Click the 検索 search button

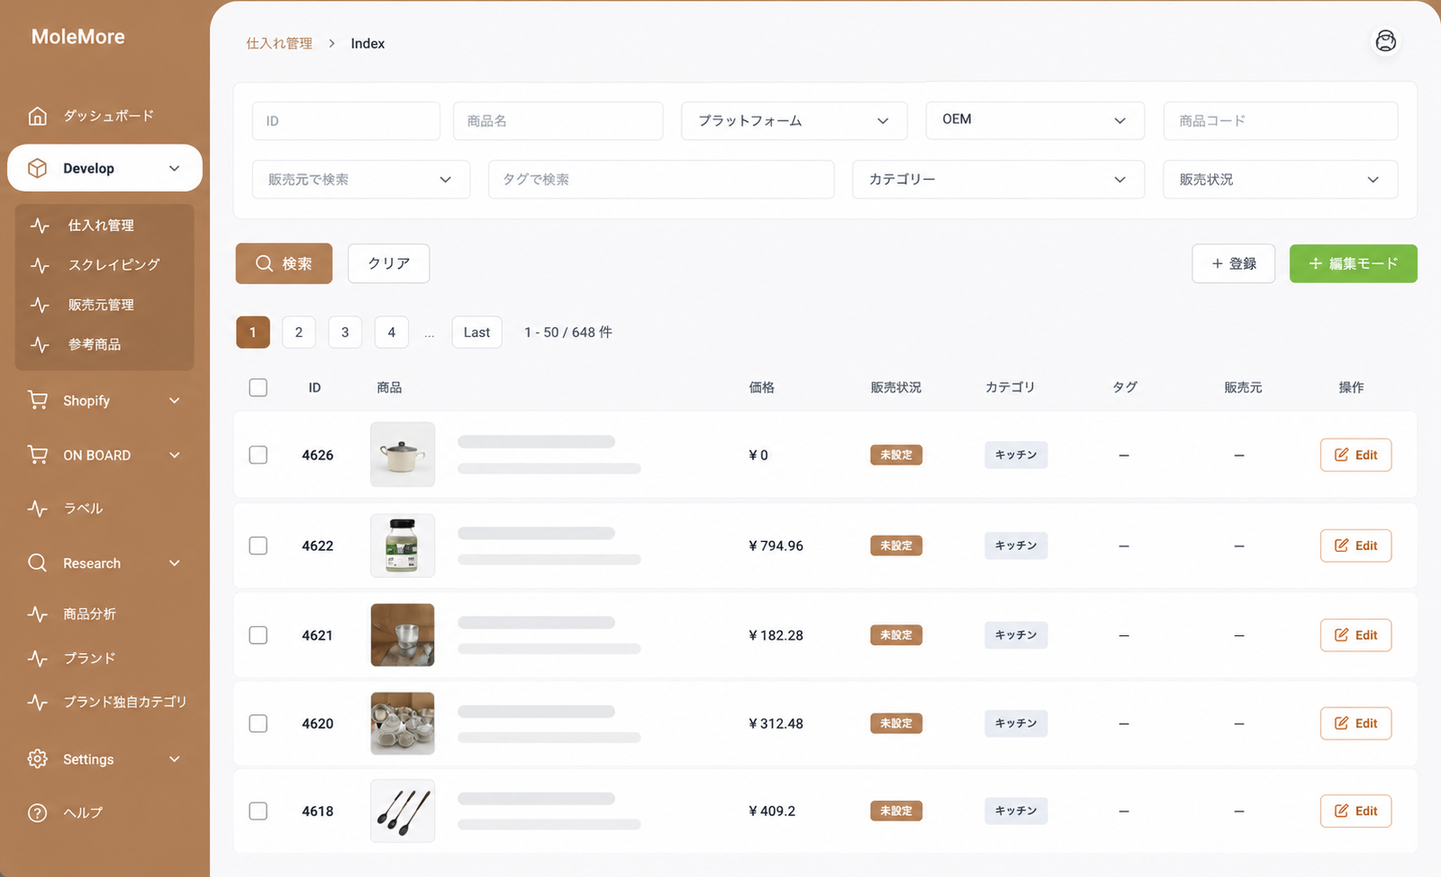coord(284,263)
